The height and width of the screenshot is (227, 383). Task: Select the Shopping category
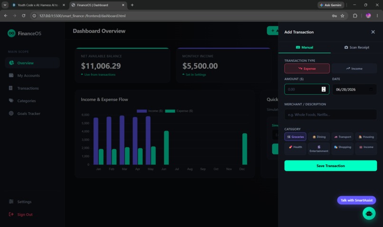click(343, 149)
